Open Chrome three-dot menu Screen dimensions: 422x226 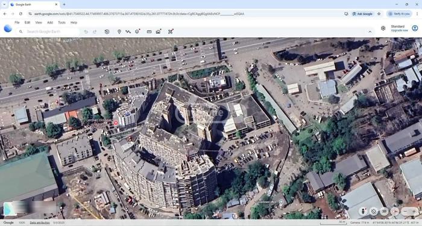[x=417, y=14]
